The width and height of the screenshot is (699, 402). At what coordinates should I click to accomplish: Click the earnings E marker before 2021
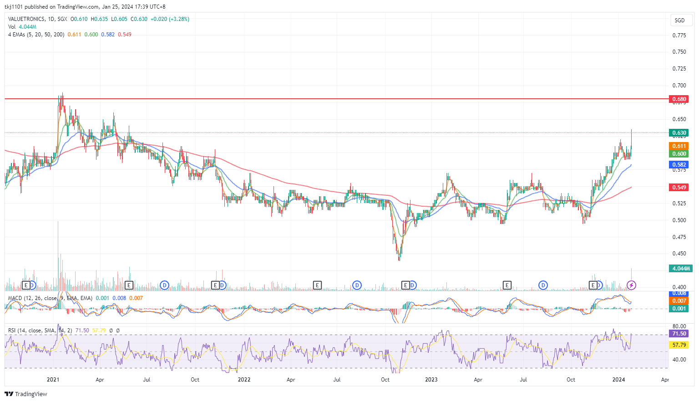point(26,285)
